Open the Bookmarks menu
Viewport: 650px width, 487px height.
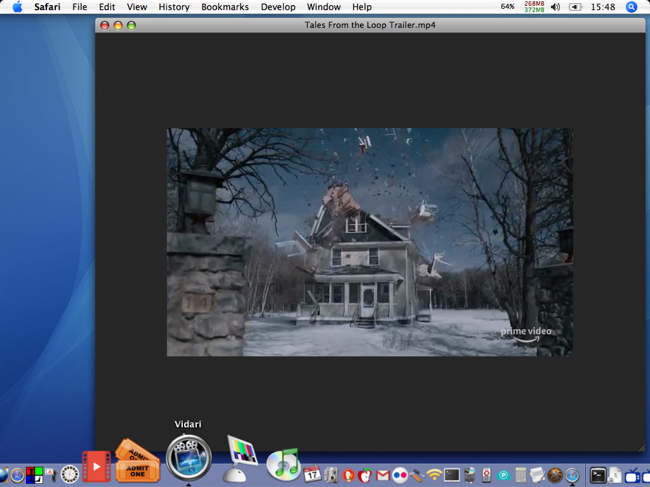pos(225,7)
